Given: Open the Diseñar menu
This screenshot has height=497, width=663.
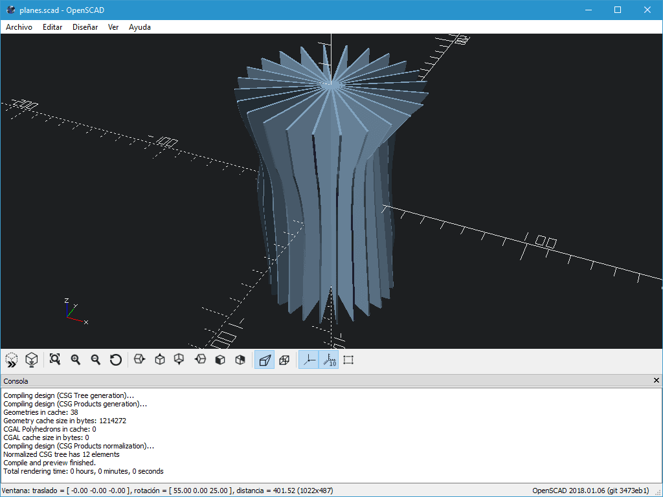Looking at the screenshot, I should (85, 27).
